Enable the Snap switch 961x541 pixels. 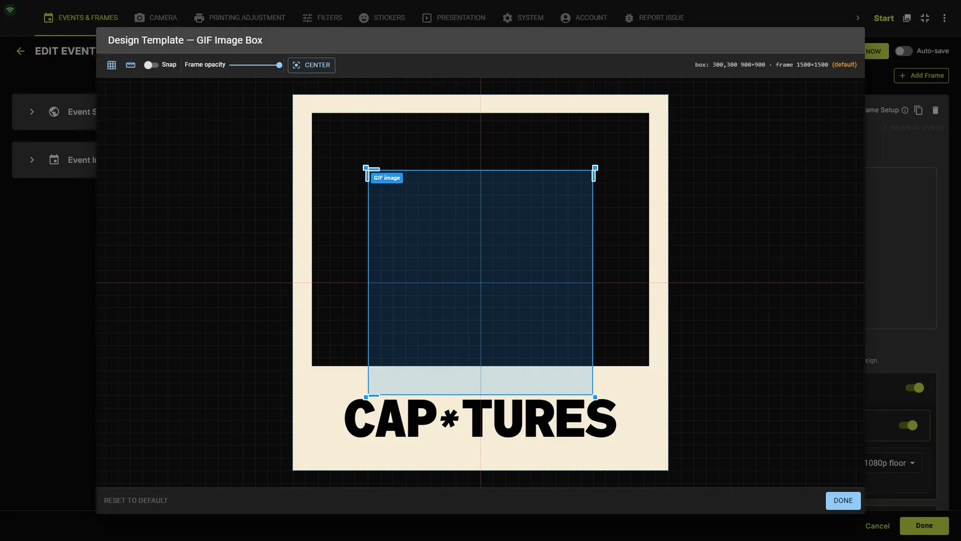[151, 65]
